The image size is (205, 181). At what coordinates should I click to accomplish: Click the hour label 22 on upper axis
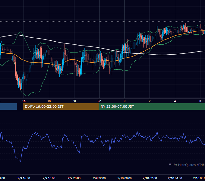click(99, 101)
